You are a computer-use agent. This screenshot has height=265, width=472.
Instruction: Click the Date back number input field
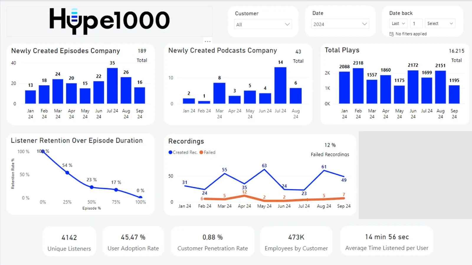(x=416, y=23)
